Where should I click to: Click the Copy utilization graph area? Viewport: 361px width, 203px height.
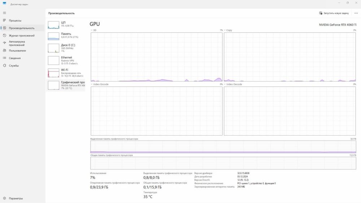[290, 57]
